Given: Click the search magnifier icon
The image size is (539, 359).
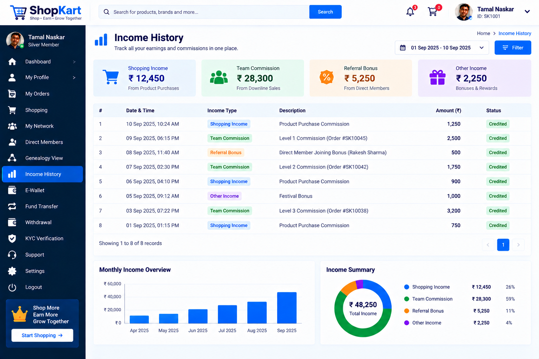Looking at the screenshot, I should pos(106,12).
